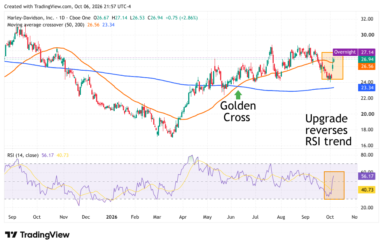
Task: Click the orange 26.56 price axis tag
Action: click(367, 66)
